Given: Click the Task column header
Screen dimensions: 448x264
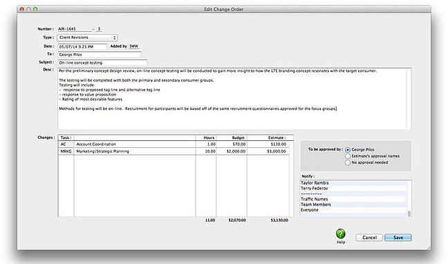Looking at the screenshot, I should pos(66,138).
